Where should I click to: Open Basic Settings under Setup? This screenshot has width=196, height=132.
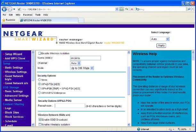[x=14, y=68]
